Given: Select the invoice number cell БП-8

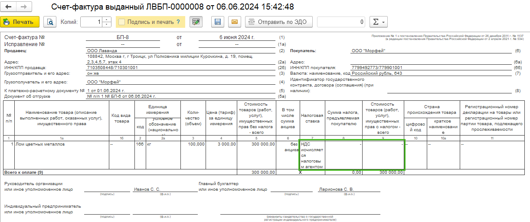Looking at the screenshot, I should click(x=123, y=38).
